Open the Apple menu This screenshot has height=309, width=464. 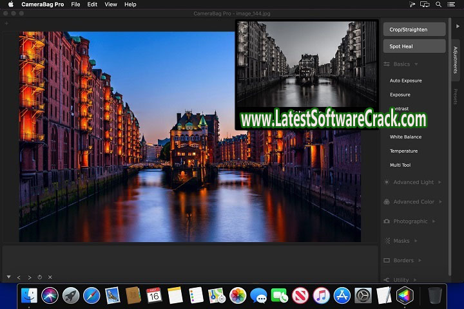click(x=11, y=4)
